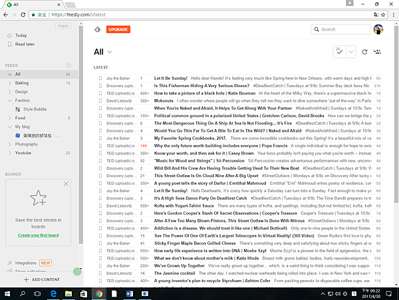The width and height of the screenshot is (399, 300).
Task: Expand the Youtube category
Action: (10, 153)
